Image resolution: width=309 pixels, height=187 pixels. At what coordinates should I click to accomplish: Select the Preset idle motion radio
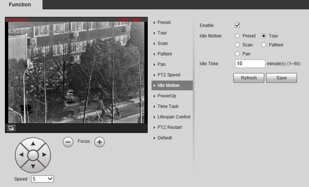pyautogui.click(x=237, y=36)
